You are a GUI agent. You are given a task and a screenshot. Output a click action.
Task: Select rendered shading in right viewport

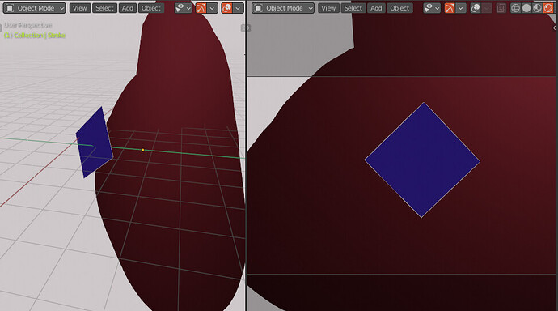point(548,8)
